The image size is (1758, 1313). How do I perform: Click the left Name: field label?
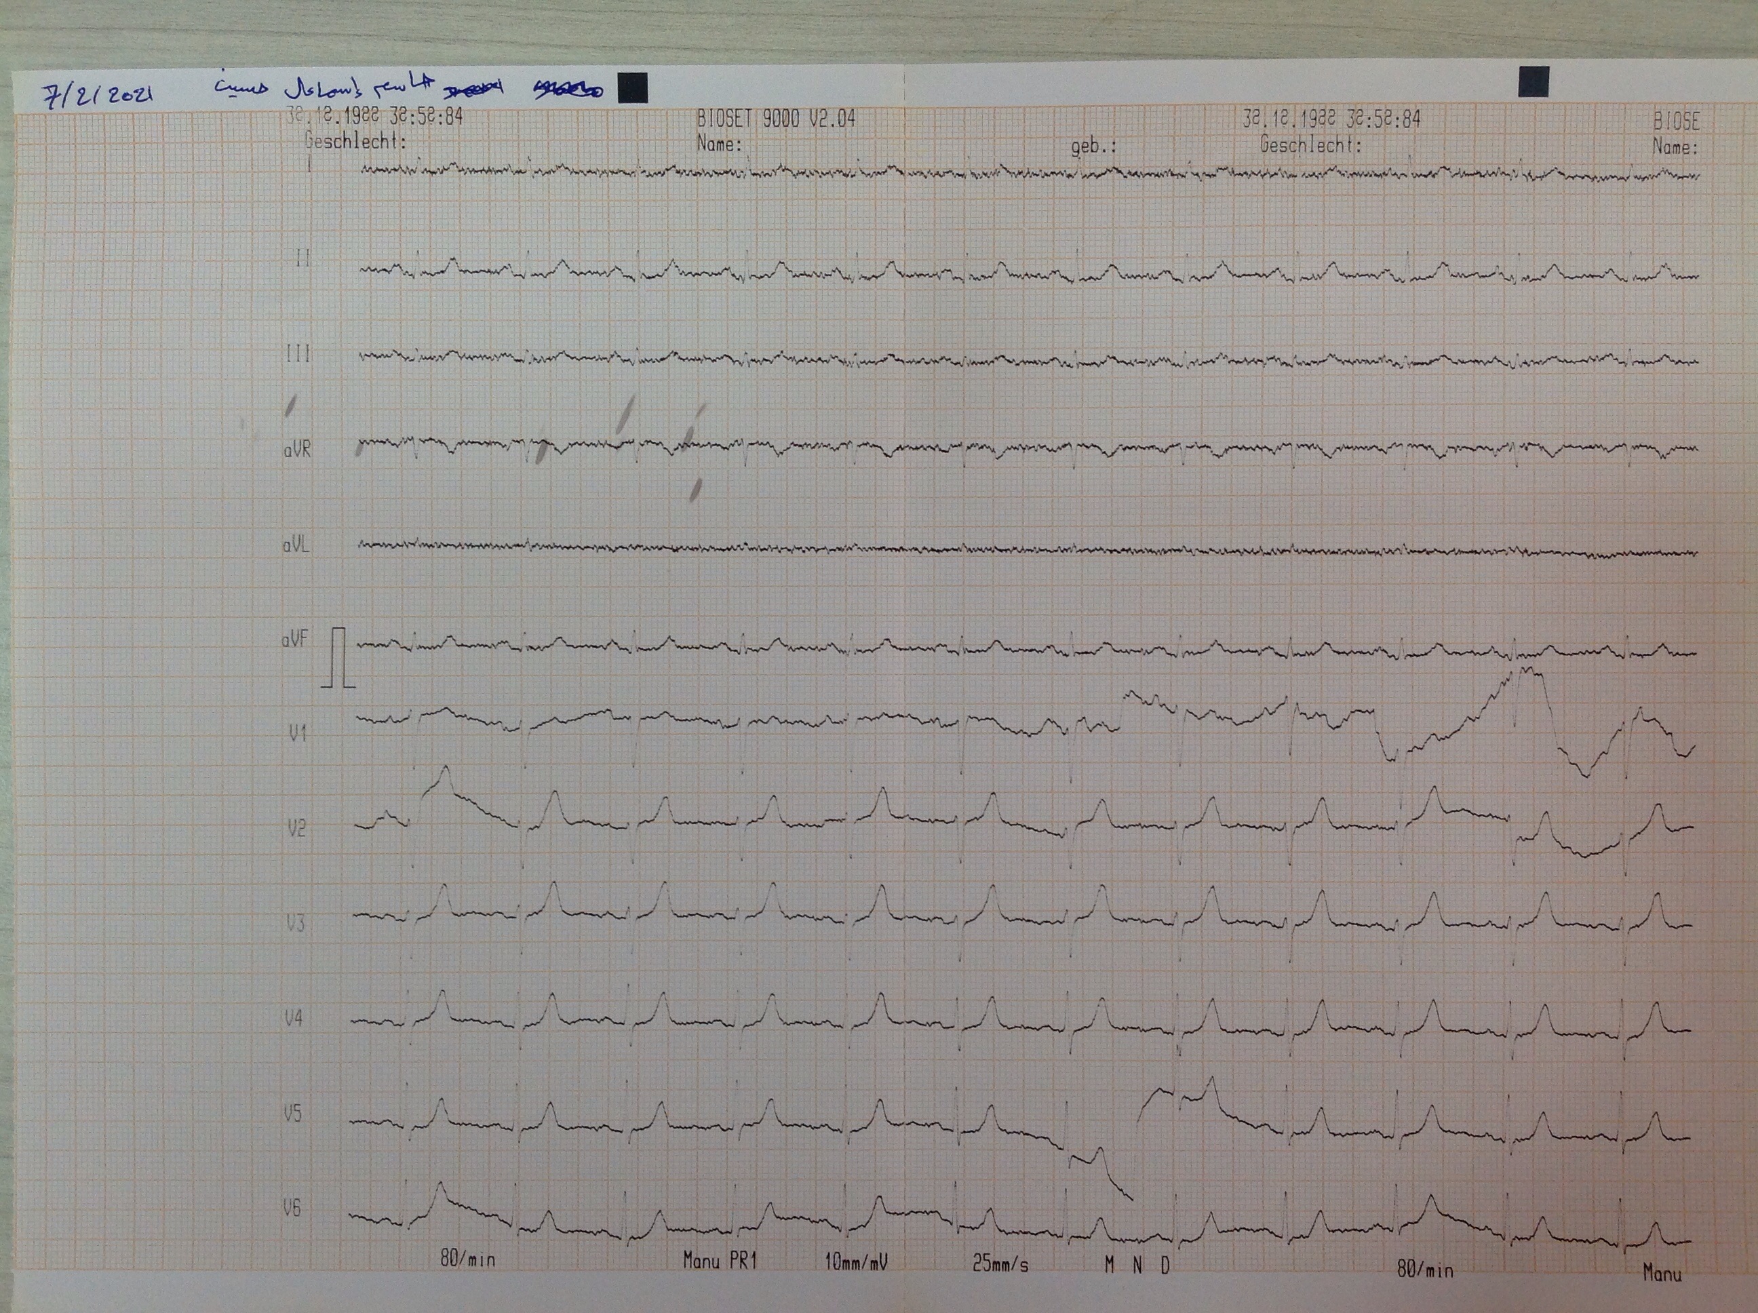point(719,144)
